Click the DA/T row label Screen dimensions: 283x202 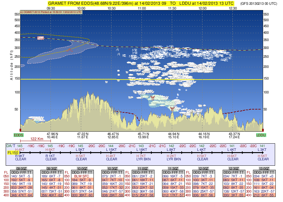(11, 146)
